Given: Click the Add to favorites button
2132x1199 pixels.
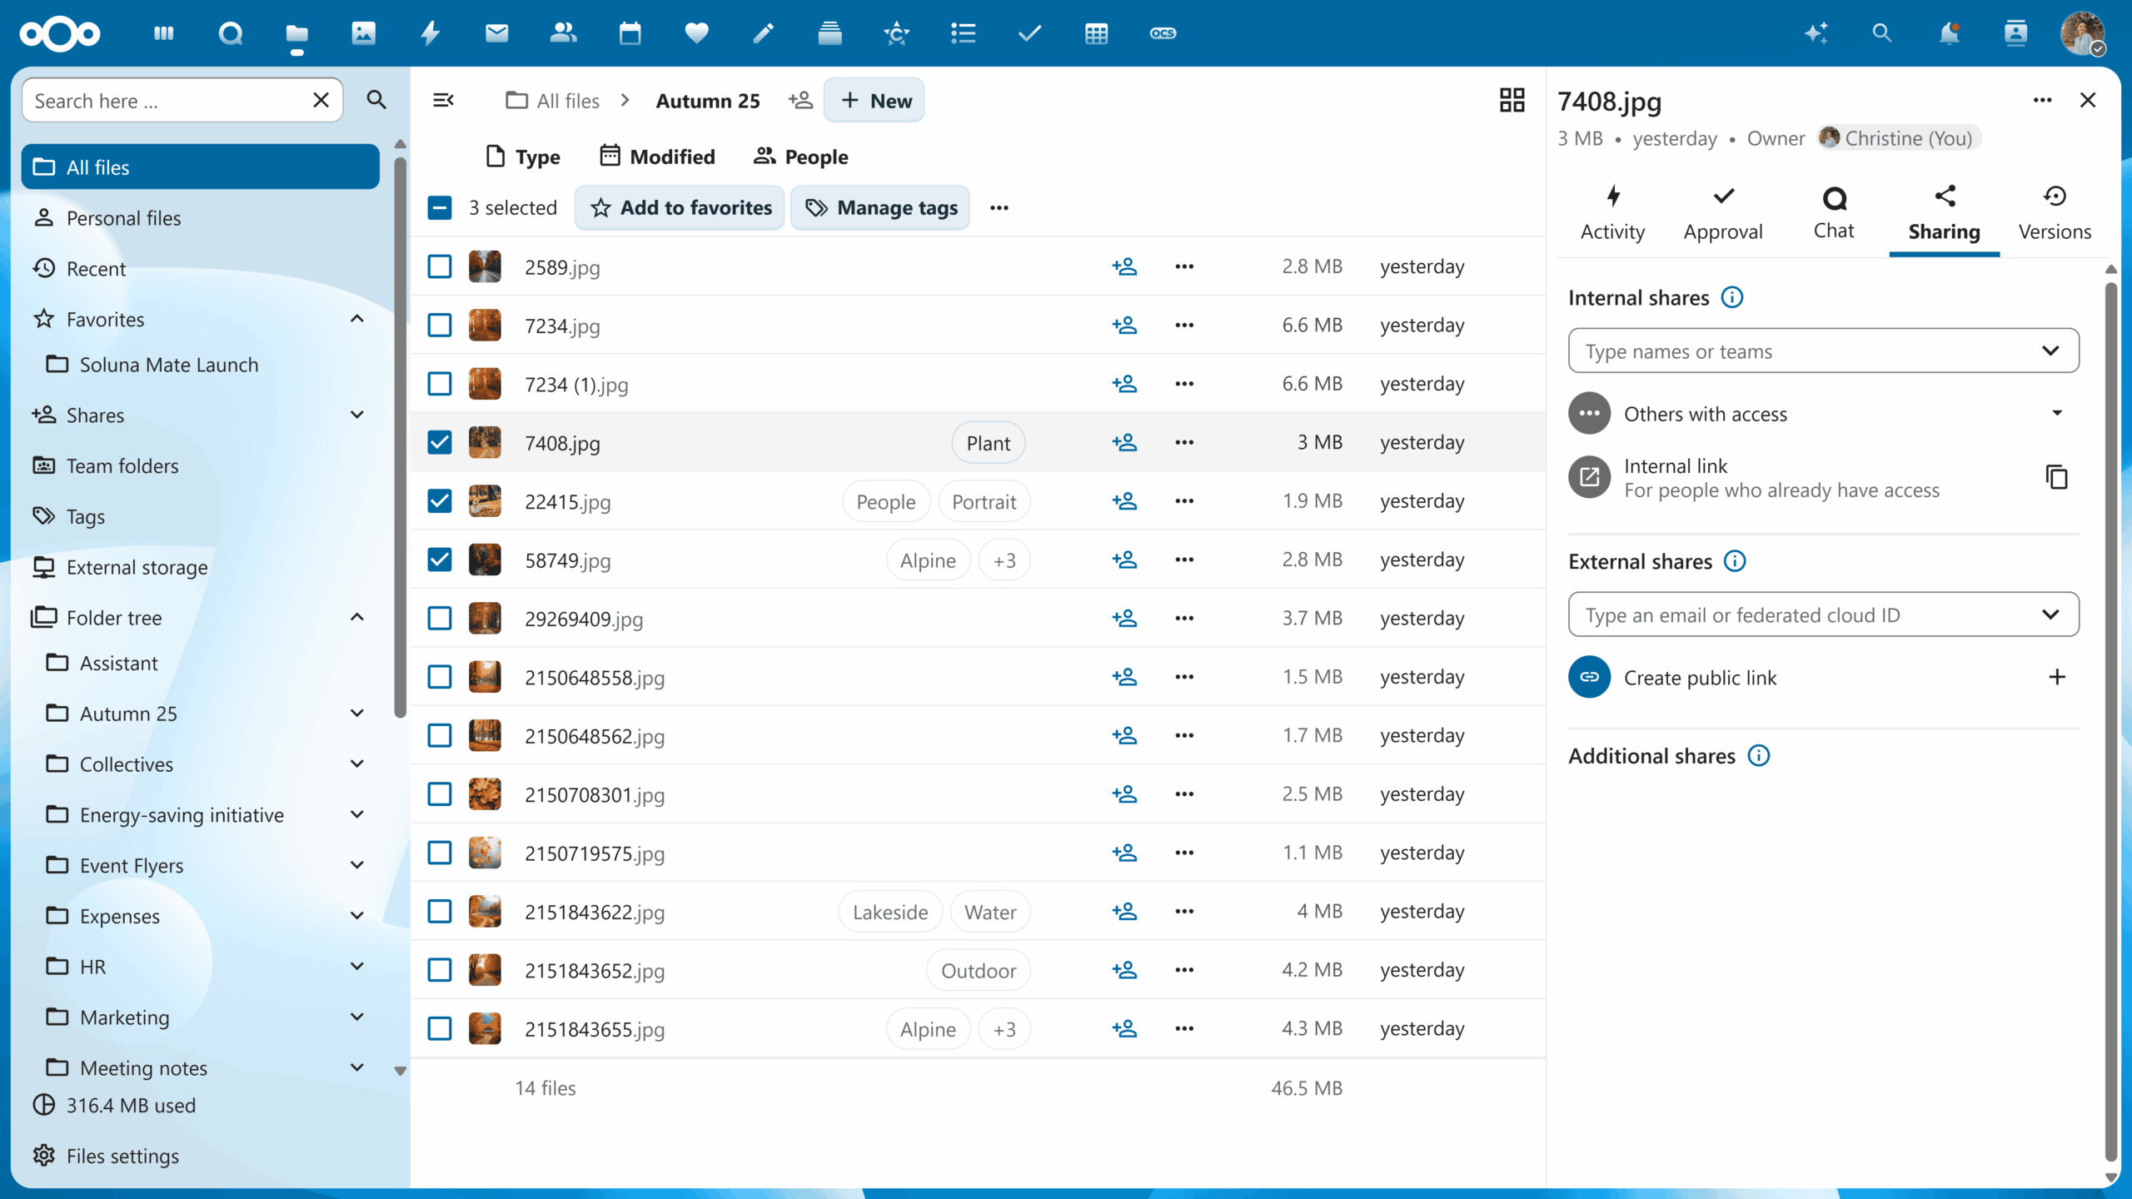Looking at the screenshot, I should 679,207.
